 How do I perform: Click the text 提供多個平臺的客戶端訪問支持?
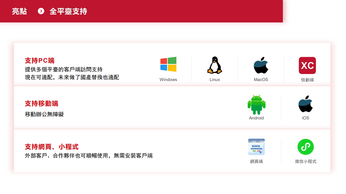(x=64, y=69)
